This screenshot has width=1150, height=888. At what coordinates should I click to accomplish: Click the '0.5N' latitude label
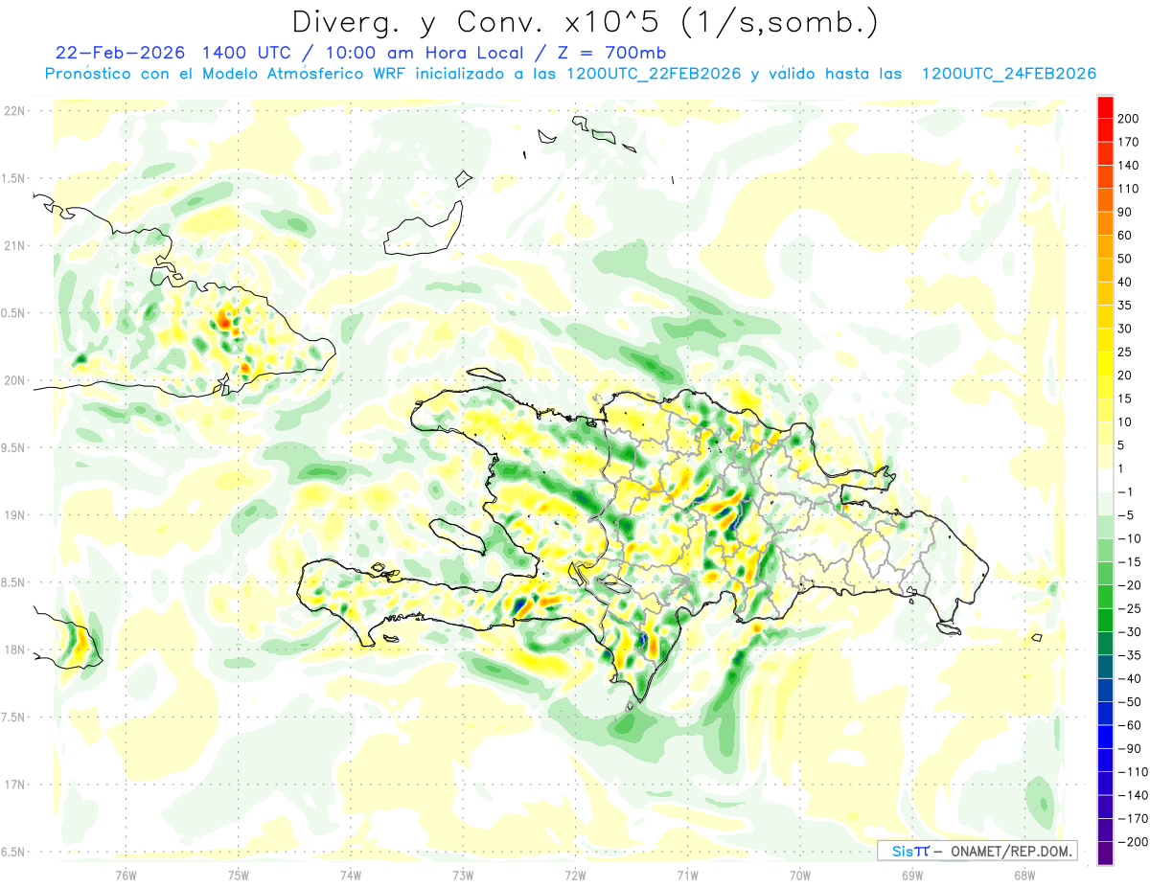point(13,313)
